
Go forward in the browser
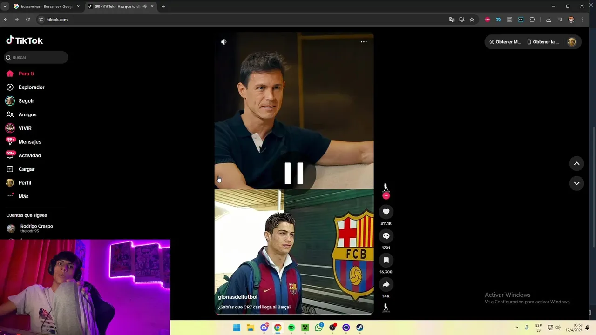pos(17,20)
